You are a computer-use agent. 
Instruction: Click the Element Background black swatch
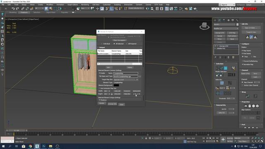point(116,85)
